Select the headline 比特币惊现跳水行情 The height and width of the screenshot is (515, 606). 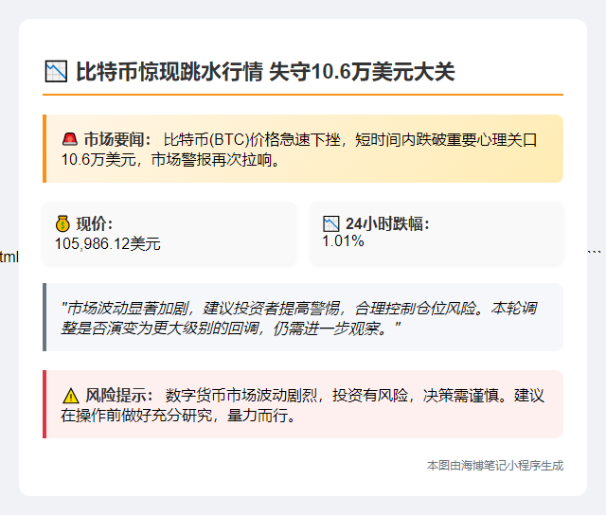tap(169, 71)
